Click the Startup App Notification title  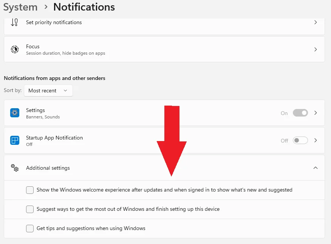[x=54, y=138]
